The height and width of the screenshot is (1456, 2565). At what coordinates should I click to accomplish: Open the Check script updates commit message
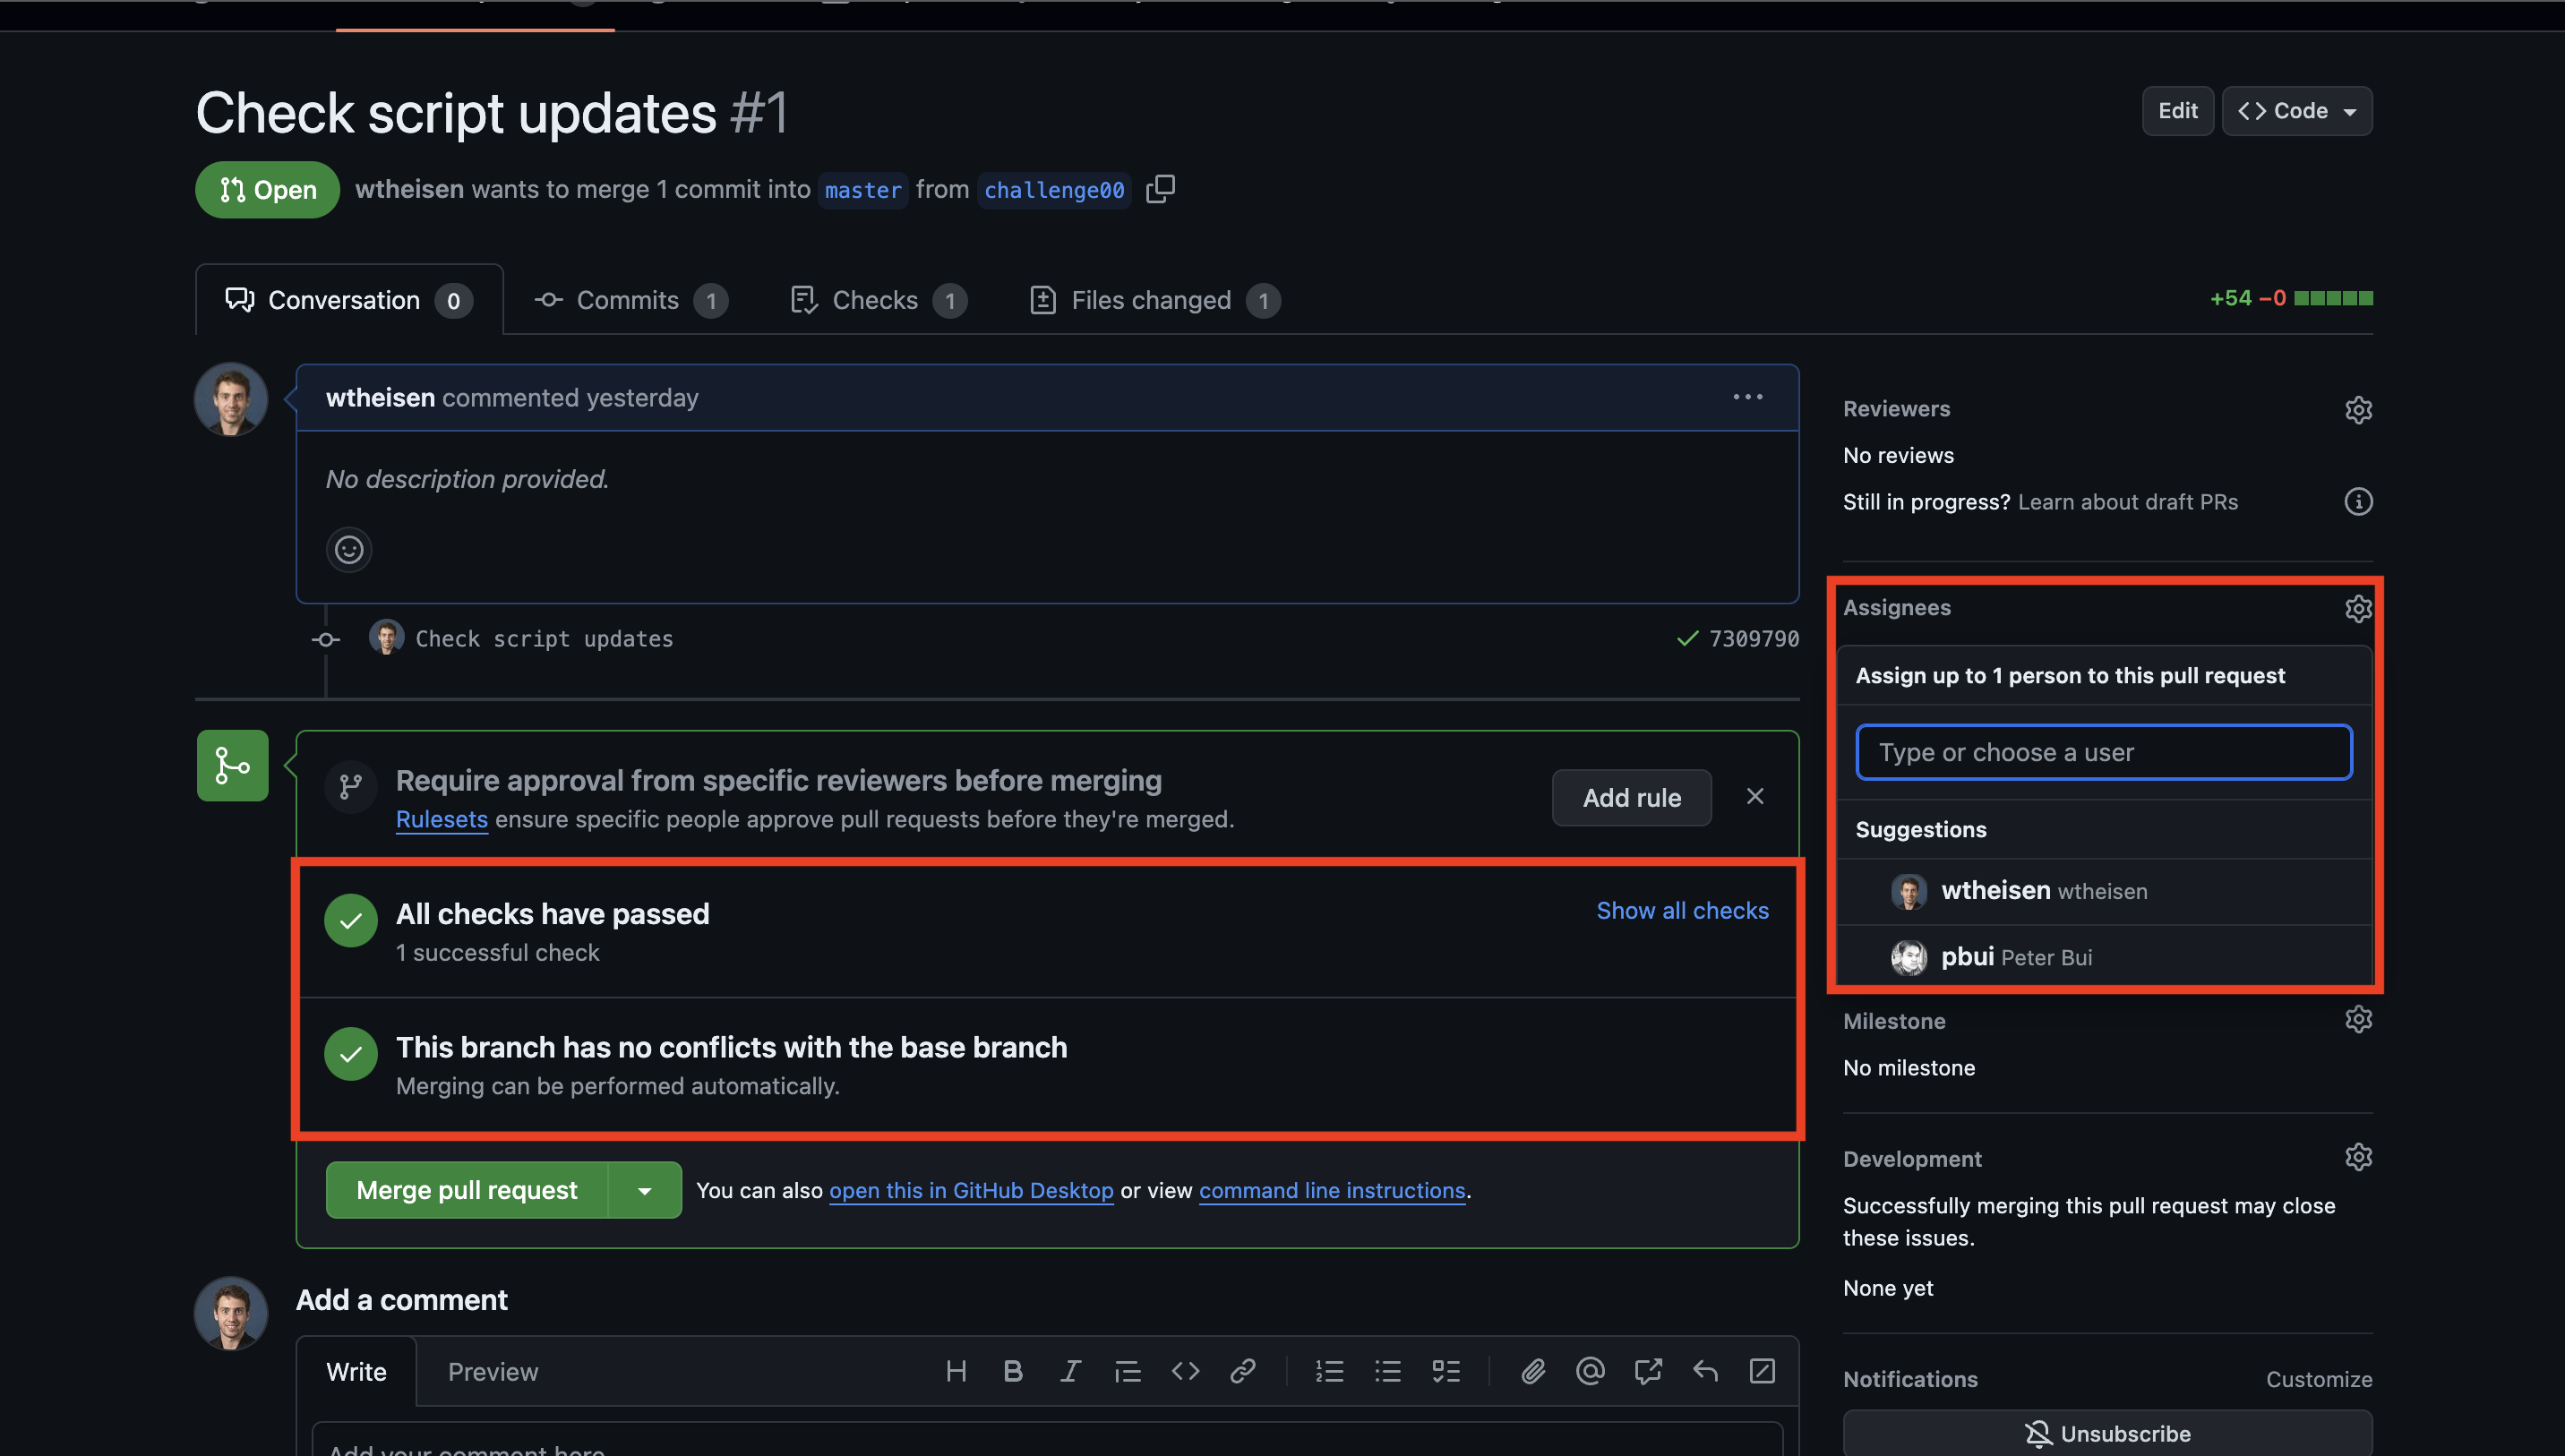(544, 638)
